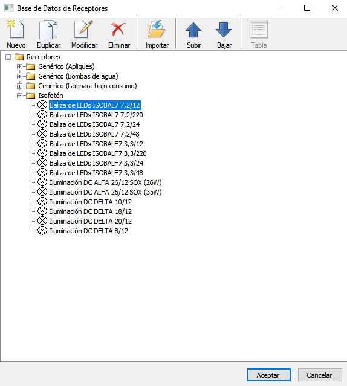The height and width of the screenshot is (386, 347).
Task: Select Baliza de LEDs ISOBALF7 3,3/48
Action: [96, 173]
